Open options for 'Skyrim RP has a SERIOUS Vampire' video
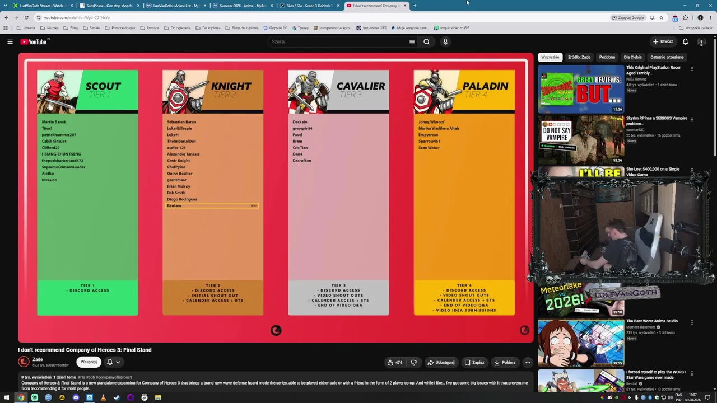 692,119
